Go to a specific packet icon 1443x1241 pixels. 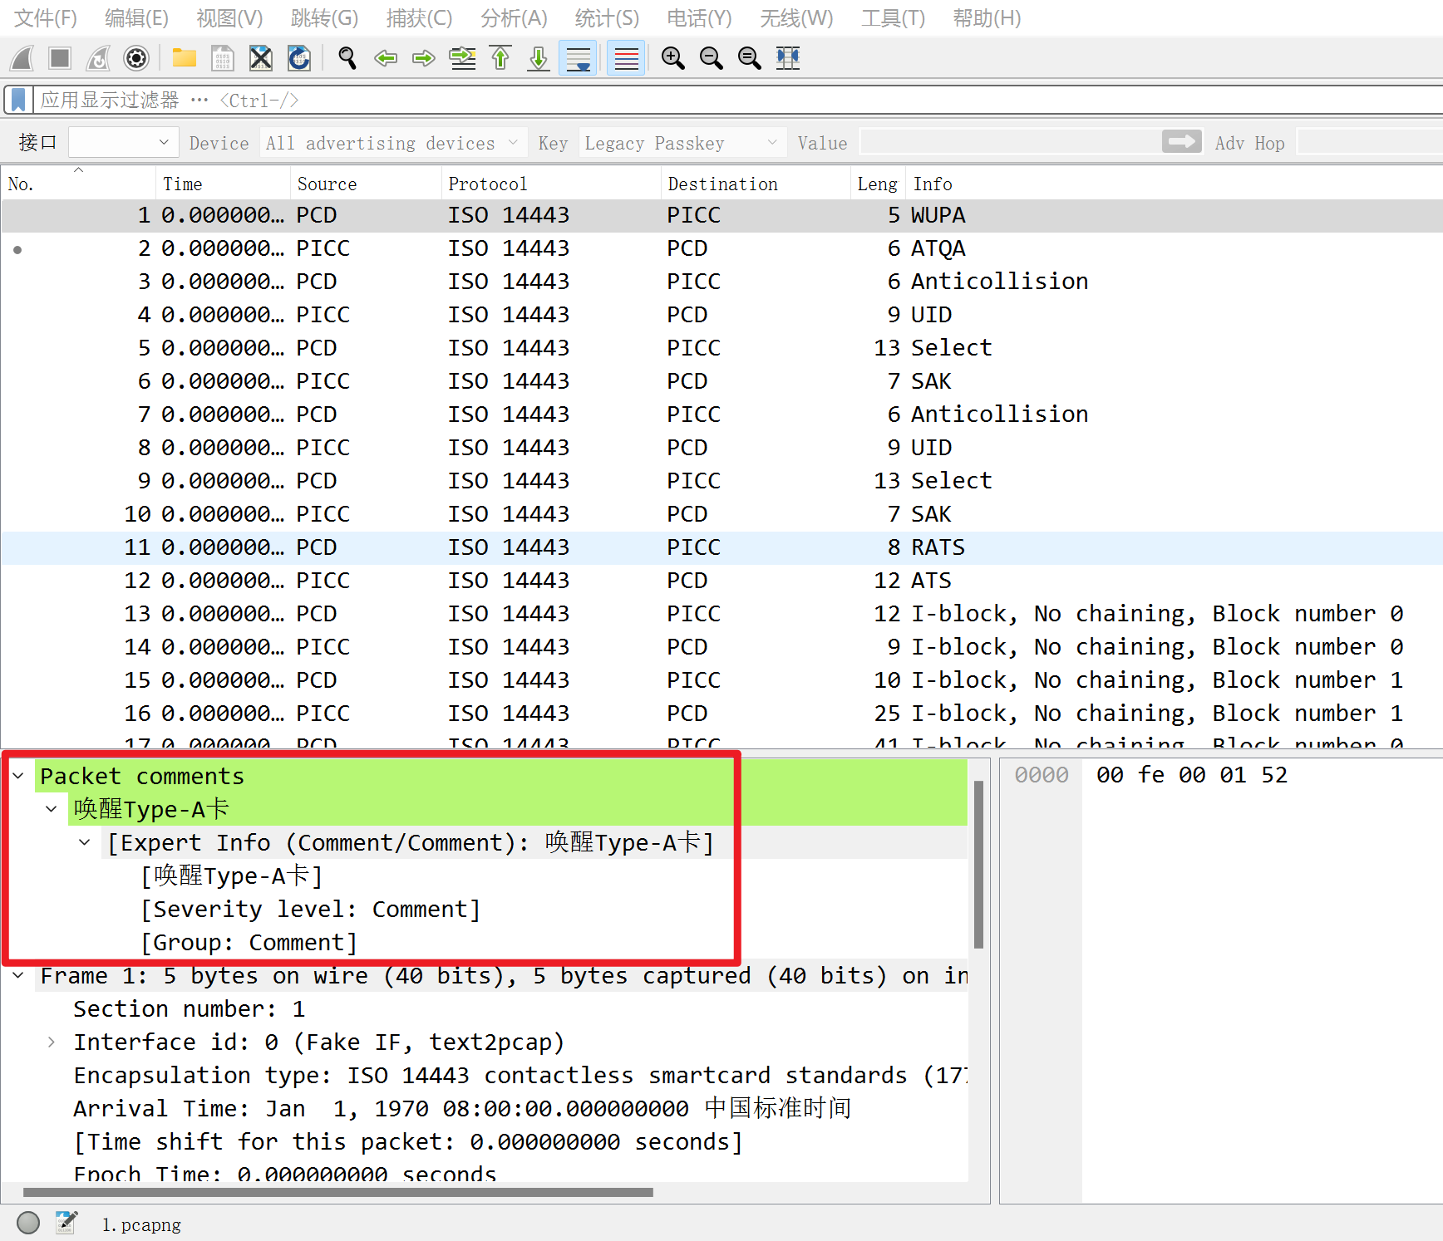(x=462, y=58)
